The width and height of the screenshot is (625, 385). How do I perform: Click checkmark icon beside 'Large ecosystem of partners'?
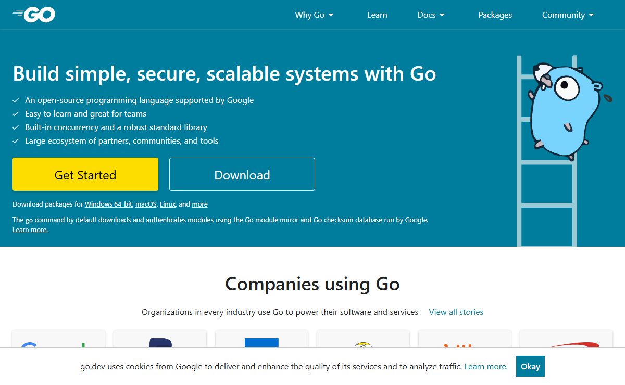pyautogui.click(x=16, y=141)
